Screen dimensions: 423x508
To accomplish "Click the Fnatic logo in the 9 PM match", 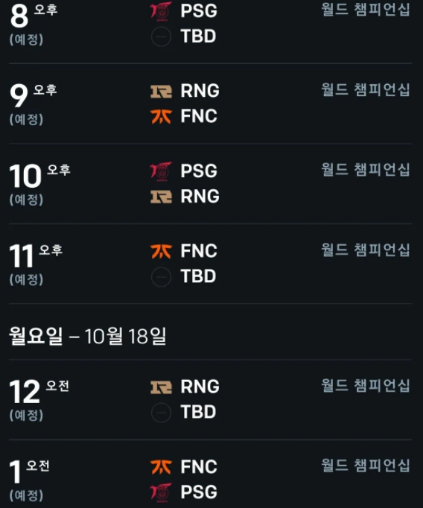I will (161, 117).
